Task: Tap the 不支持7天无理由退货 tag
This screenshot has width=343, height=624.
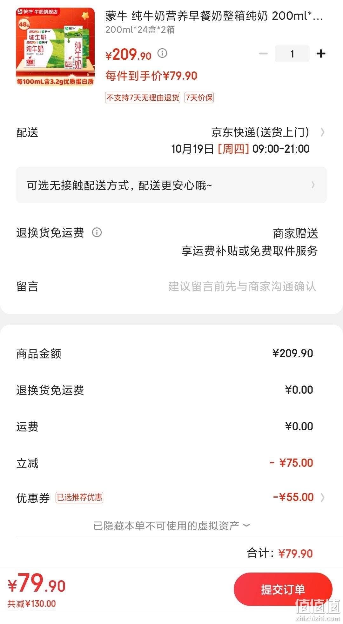Action: point(143,97)
